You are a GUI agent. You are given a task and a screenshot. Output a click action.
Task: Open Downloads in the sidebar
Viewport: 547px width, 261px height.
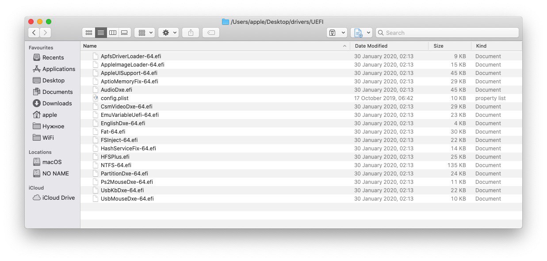coord(52,103)
